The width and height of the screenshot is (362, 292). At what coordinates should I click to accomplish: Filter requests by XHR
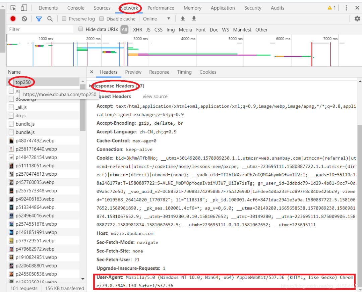click(138, 30)
